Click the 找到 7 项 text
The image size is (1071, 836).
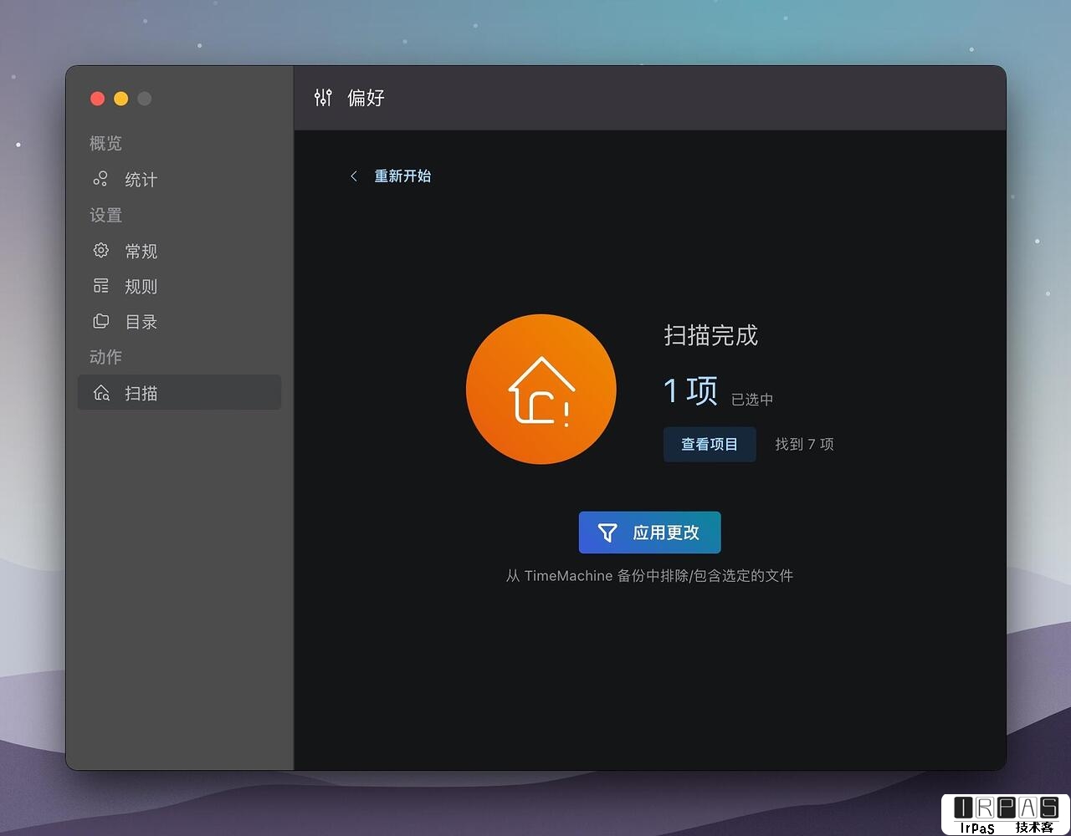pyautogui.click(x=804, y=445)
